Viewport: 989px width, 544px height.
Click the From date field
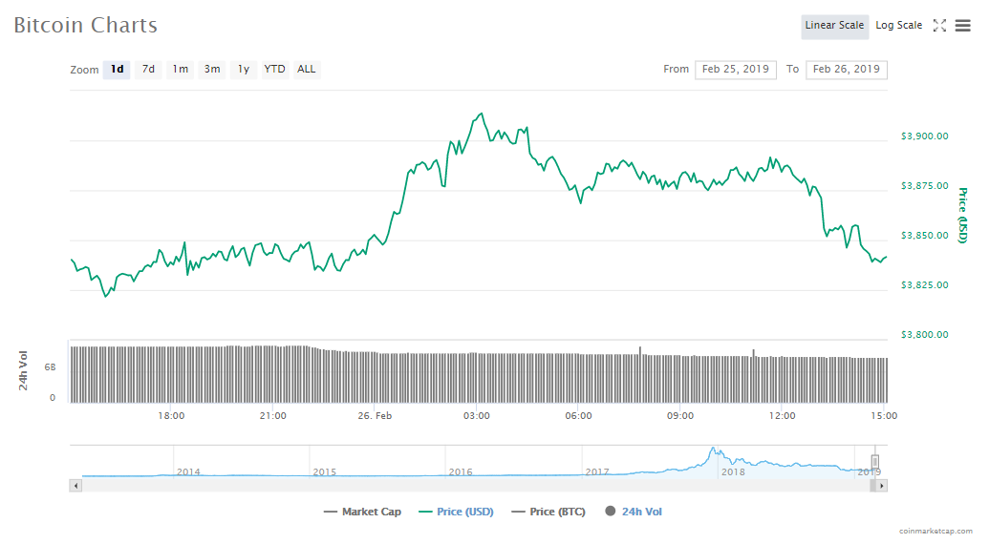[x=735, y=70]
